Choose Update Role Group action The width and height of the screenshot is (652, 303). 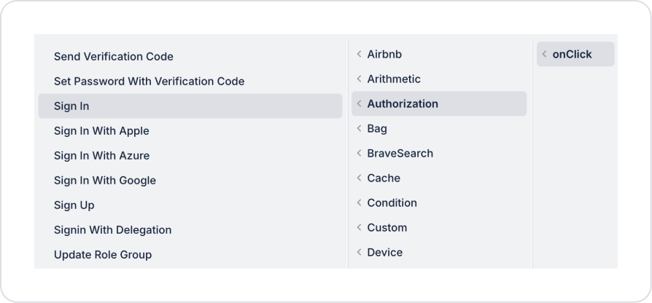[103, 255]
